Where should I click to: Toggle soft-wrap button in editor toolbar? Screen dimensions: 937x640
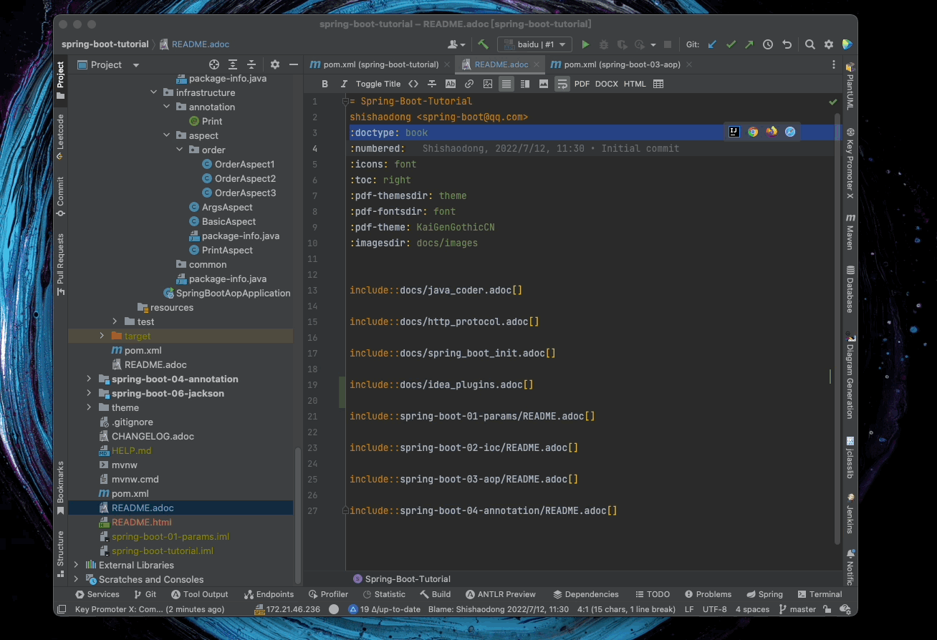(562, 84)
